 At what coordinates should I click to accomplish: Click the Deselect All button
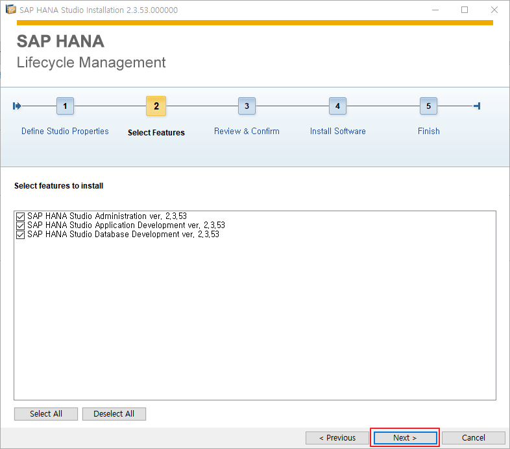tap(114, 414)
